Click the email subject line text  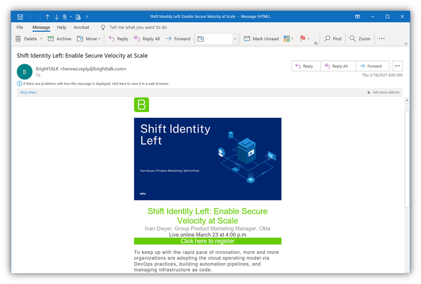(82, 56)
